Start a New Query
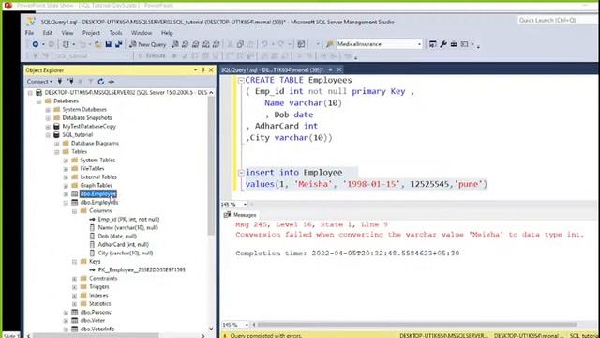 (x=147, y=44)
